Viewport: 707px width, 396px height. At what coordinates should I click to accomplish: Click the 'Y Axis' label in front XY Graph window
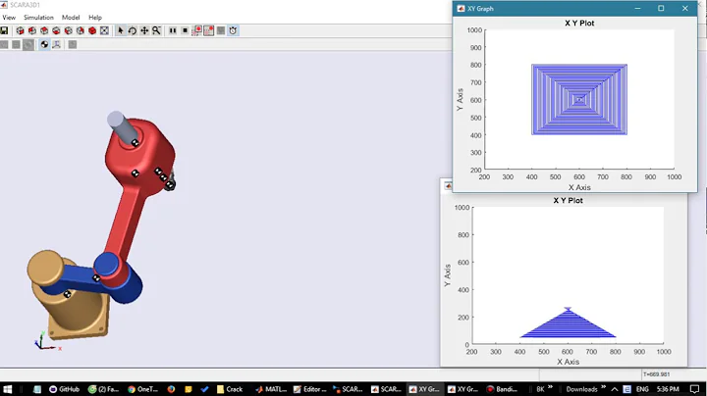click(x=460, y=100)
